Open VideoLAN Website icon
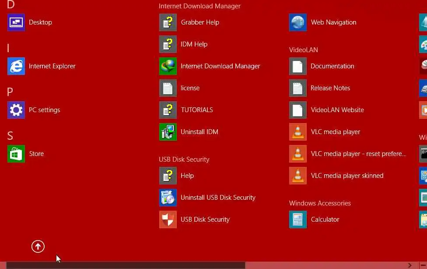The width and height of the screenshot is (427, 269). (x=298, y=110)
